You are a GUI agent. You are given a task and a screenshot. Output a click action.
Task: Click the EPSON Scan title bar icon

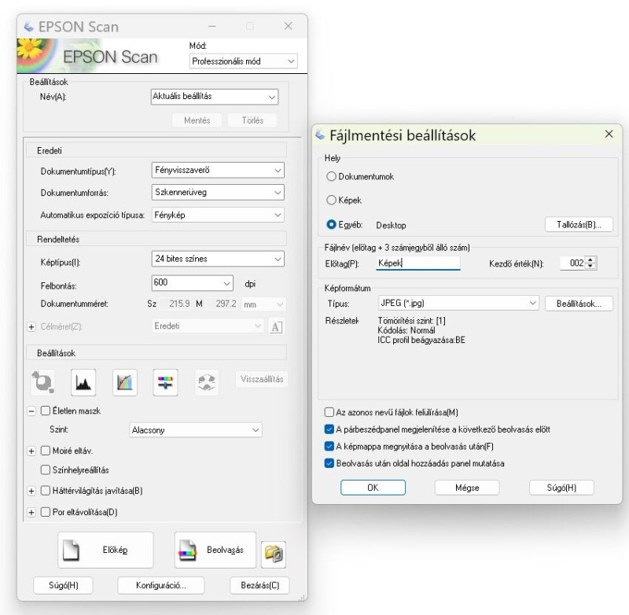(x=29, y=27)
